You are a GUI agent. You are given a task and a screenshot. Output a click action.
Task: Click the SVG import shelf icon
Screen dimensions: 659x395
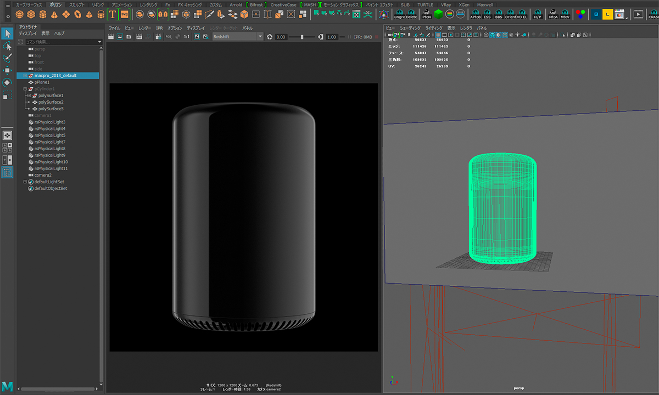(x=125, y=14)
